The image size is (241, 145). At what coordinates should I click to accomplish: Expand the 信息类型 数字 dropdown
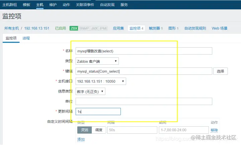90,91
